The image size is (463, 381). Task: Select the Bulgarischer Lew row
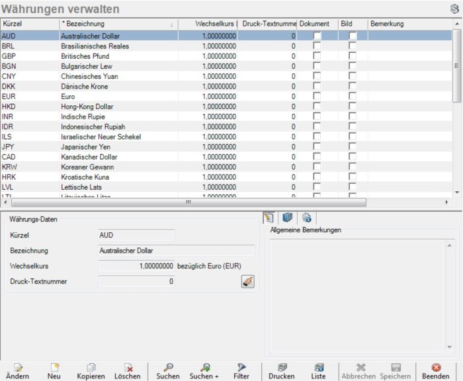click(226, 66)
